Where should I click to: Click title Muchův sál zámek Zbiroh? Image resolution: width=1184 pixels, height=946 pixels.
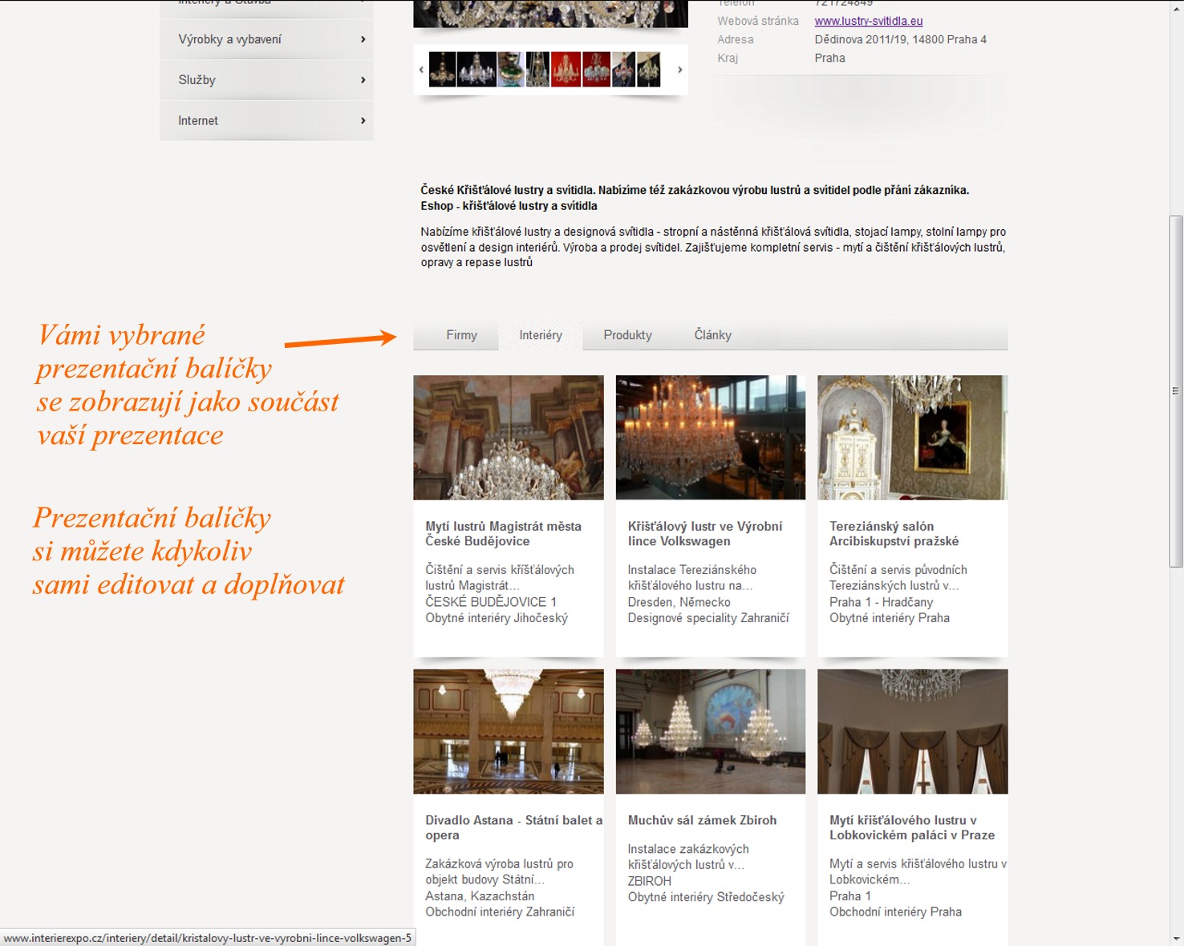click(702, 820)
